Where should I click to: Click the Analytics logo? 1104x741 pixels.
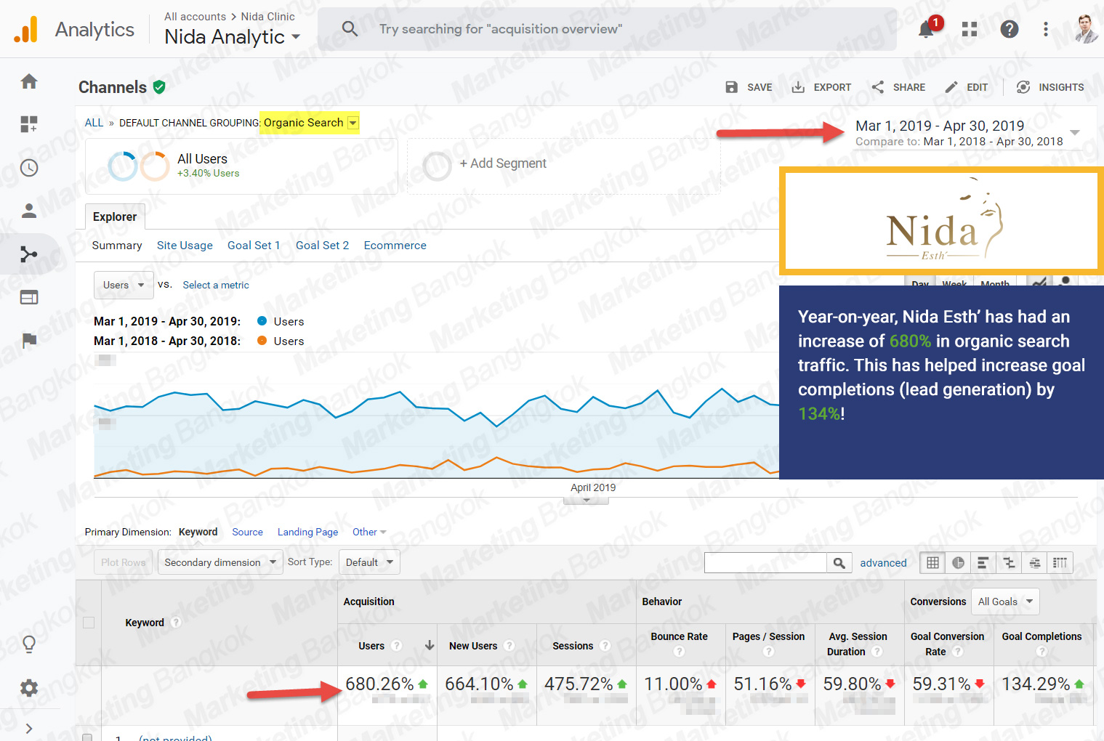74,29
